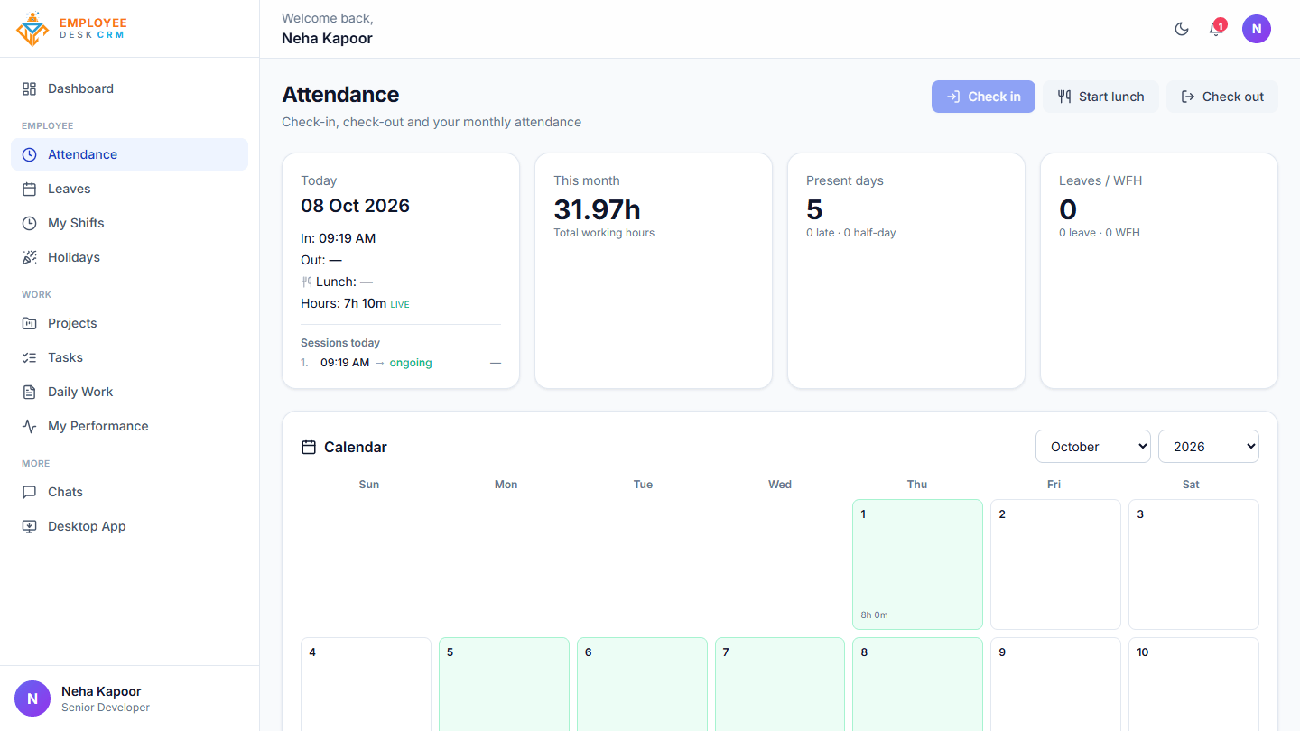Click the fork and knife icon beside Lunch
This screenshot has height=731, width=1300.
point(306,282)
